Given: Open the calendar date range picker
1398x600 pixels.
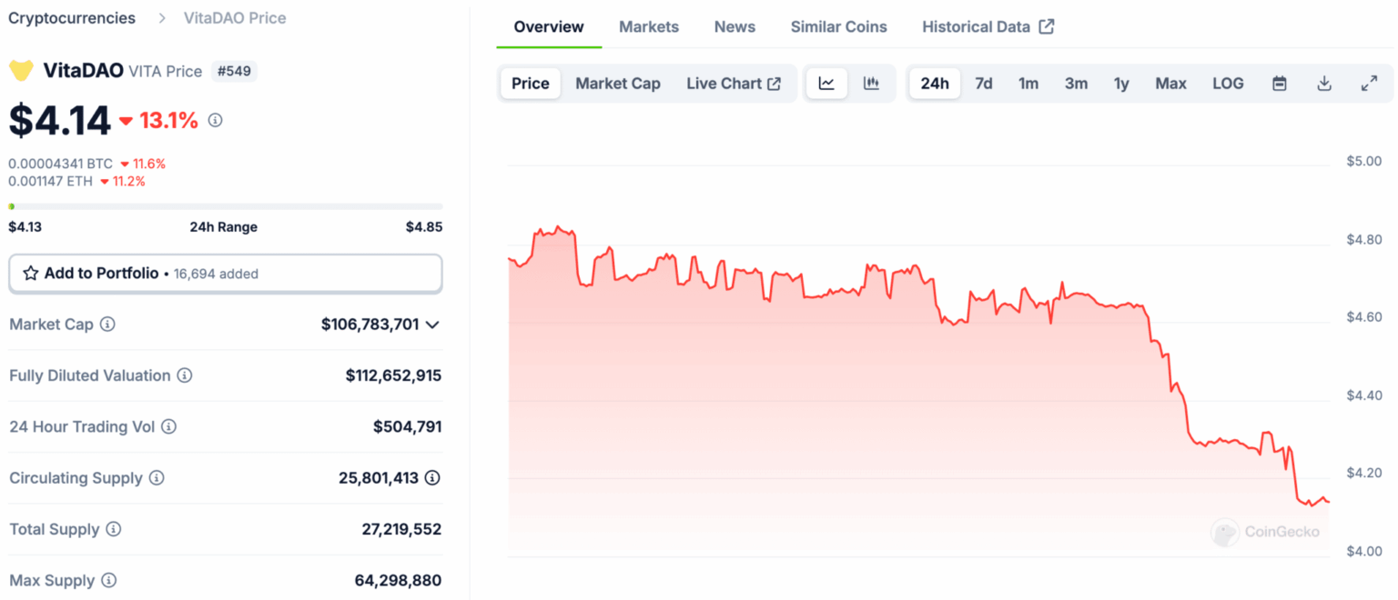Looking at the screenshot, I should click(x=1279, y=84).
